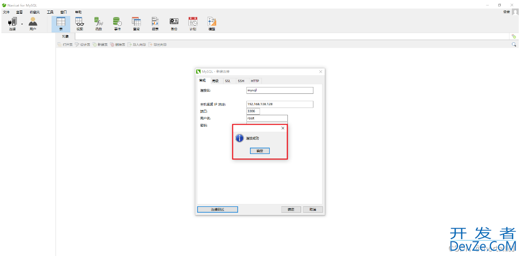Open the 备份 (Backup) tape icon
Screen dimensions: 521x256
point(174,24)
